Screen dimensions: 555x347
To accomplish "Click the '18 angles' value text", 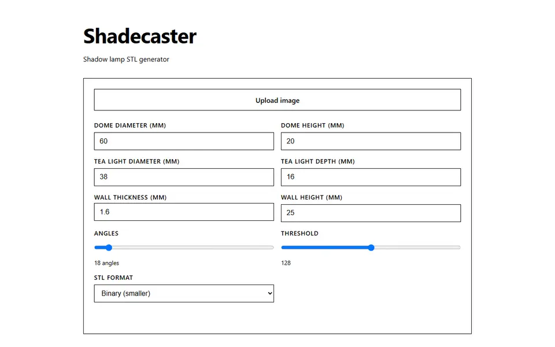I will coord(106,263).
